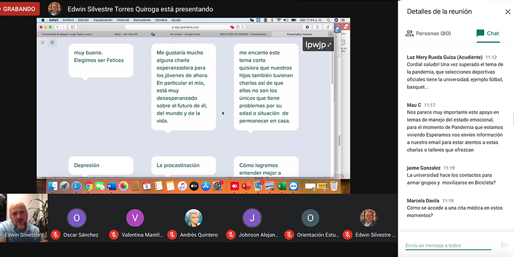
Task: Click the Safari back navigation arrow
Action: [58, 27]
